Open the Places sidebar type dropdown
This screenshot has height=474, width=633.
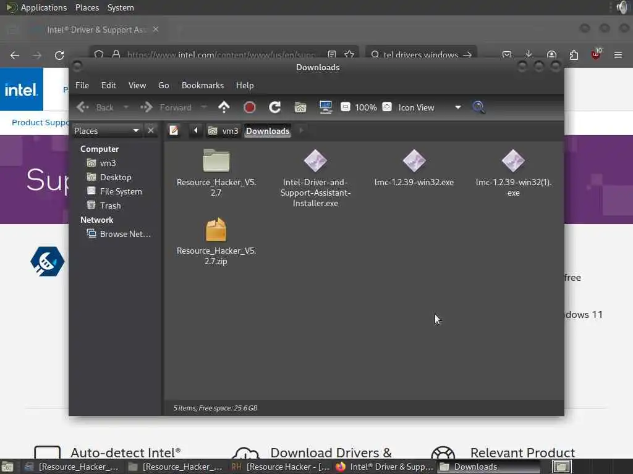106,131
